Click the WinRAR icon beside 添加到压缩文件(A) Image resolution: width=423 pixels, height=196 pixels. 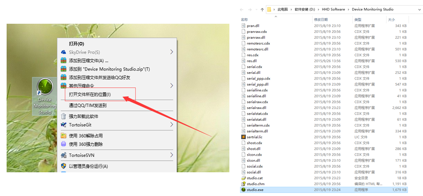(64, 61)
